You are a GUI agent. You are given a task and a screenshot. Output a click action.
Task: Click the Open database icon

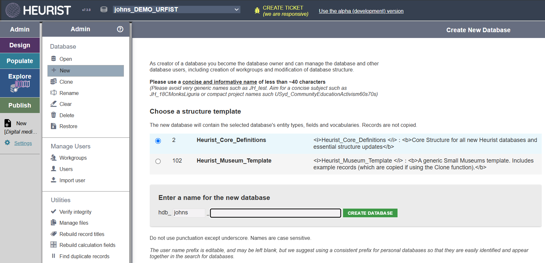(x=54, y=59)
